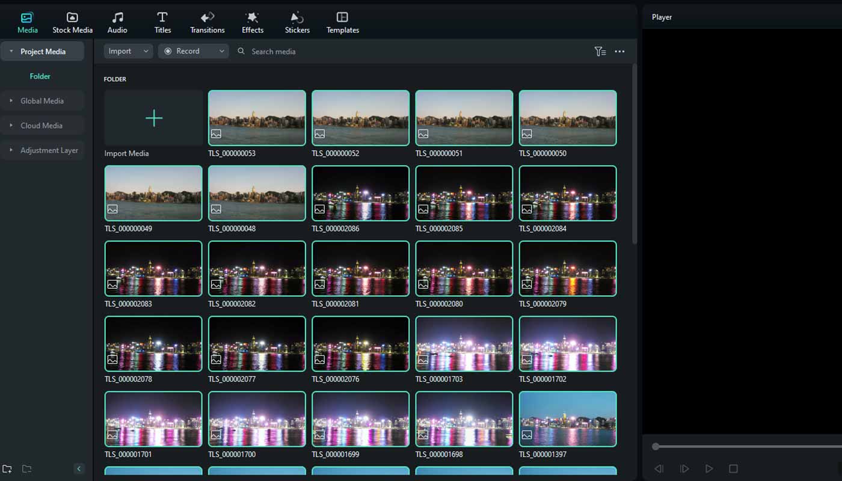Switch to the Transitions tab
Screen dimensions: 842x481
[x=207, y=23]
